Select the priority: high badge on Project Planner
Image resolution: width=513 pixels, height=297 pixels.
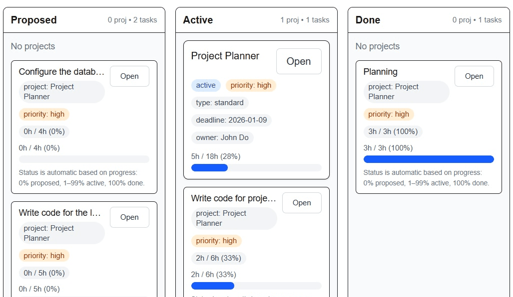pos(251,85)
